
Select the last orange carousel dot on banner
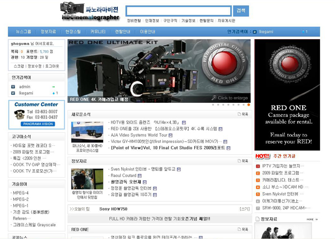pos(248,104)
